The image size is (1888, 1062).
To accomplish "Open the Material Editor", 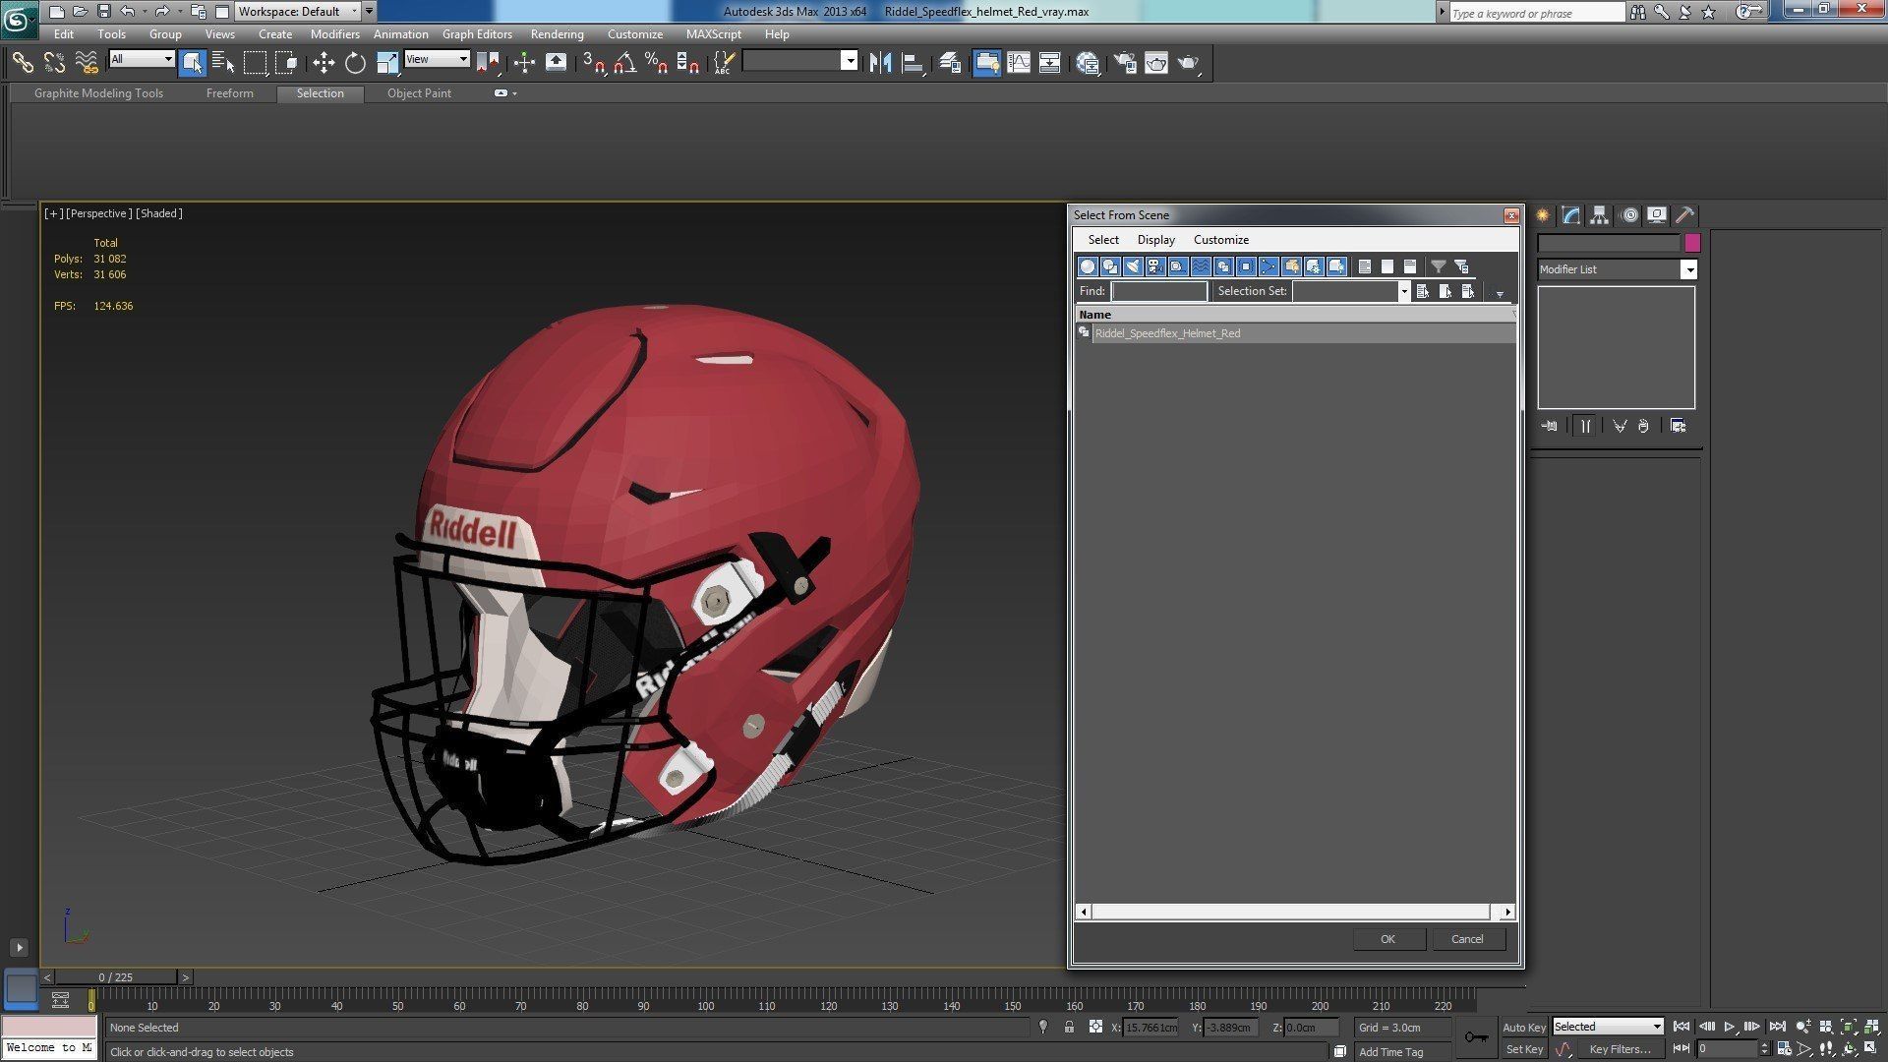I will [1088, 63].
